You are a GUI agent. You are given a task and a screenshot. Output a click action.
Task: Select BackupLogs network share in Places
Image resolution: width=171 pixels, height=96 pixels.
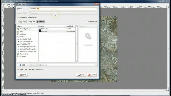point(27,46)
